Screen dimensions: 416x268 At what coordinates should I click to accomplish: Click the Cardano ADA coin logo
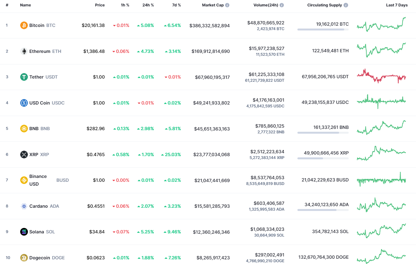pyautogui.click(x=24, y=206)
